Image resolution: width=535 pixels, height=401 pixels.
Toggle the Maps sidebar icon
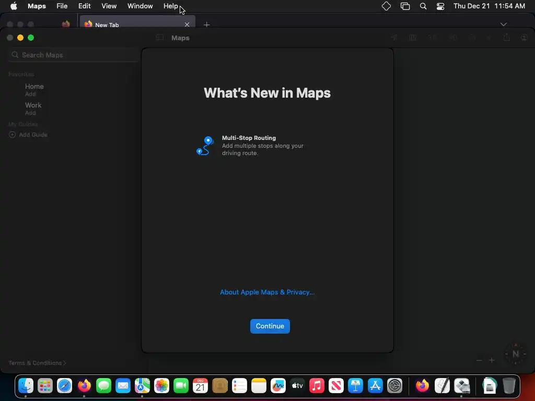pos(159,38)
